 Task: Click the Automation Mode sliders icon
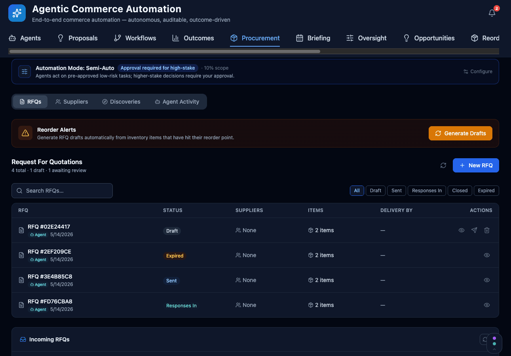(25, 72)
